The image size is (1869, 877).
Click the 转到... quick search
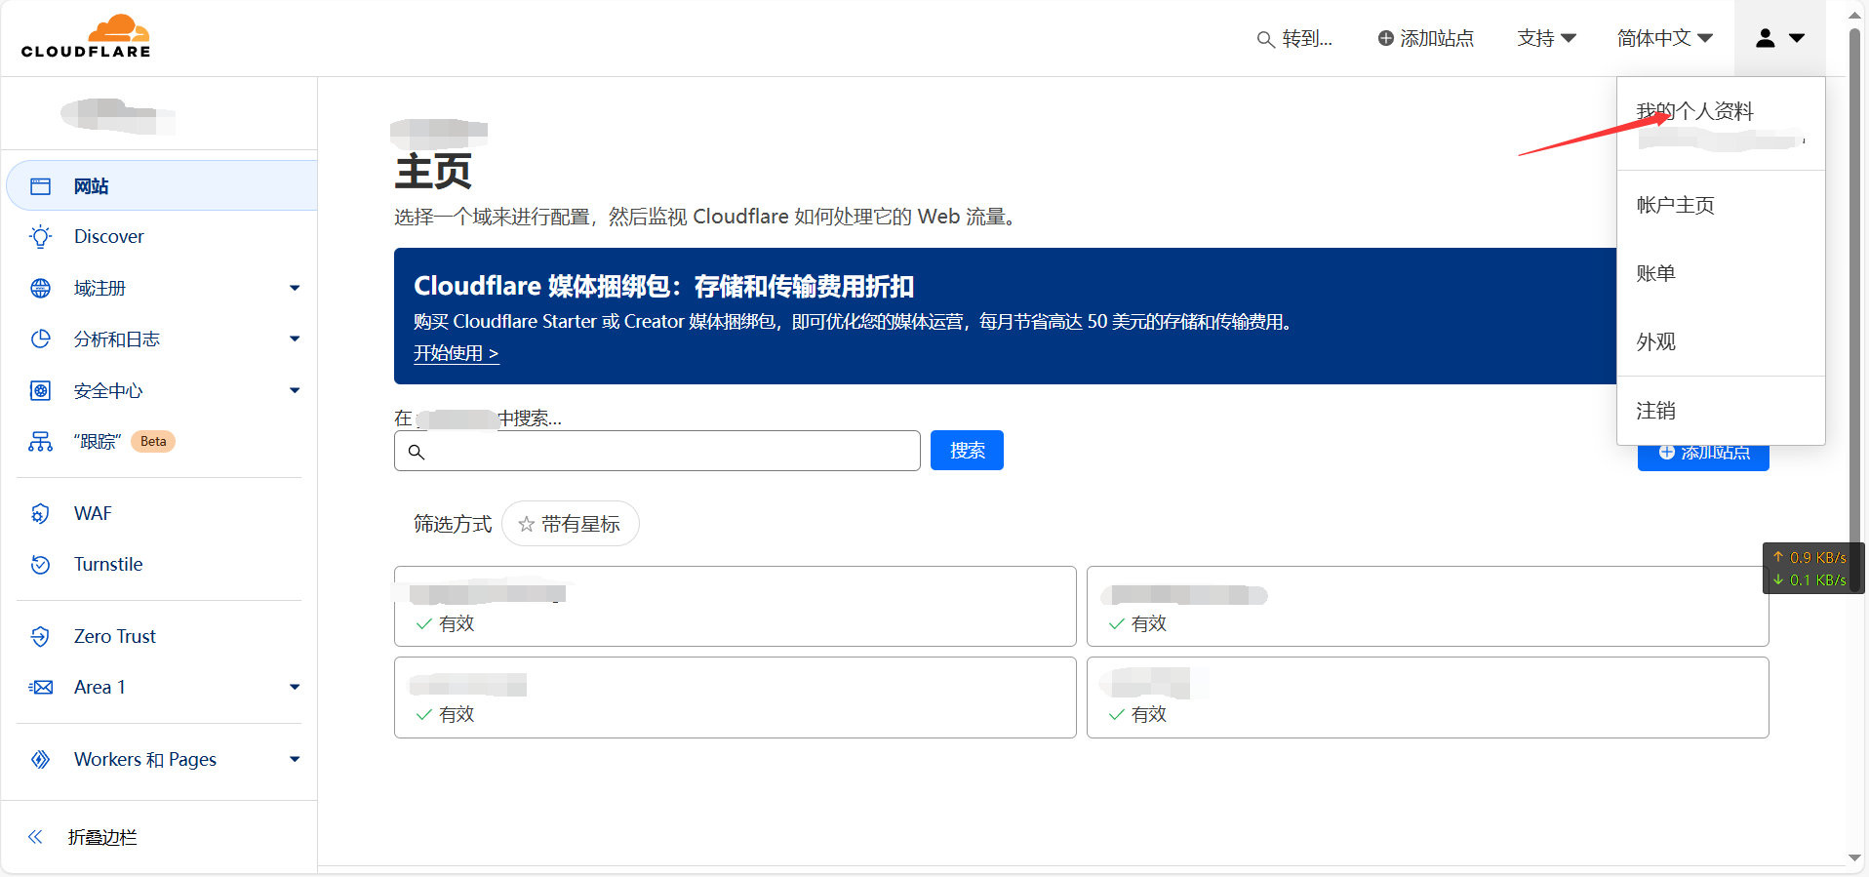tap(1294, 38)
